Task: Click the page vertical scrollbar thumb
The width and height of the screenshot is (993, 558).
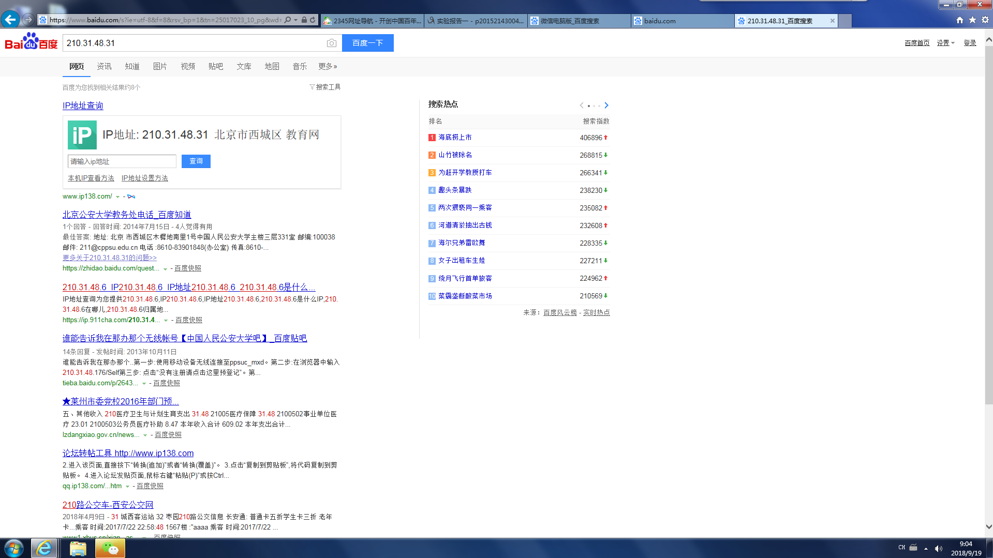Action: click(x=988, y=225)
